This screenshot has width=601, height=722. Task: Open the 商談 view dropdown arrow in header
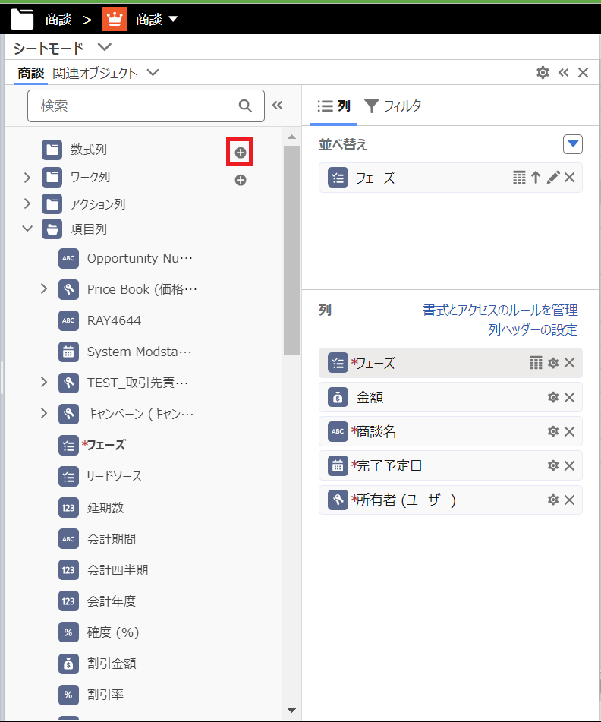click(173, 19)
